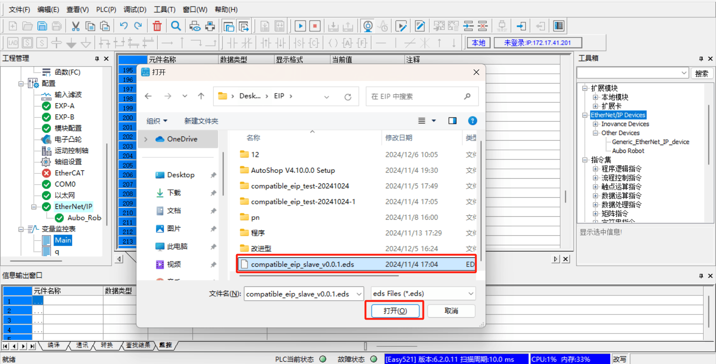Click the red stop toolbar icon
The height and width of the screenshot is (364, 716).
[x=315, y=26]
